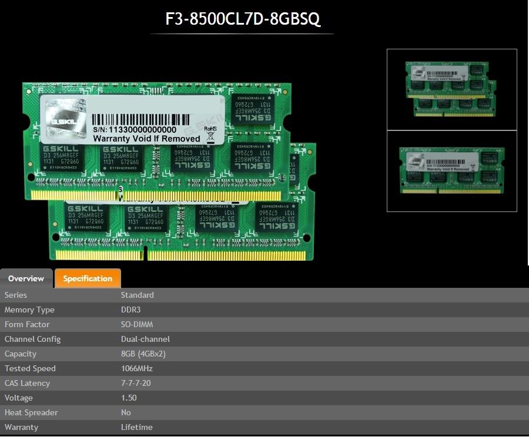Click the 'Heat Spreader' label

coord(31,413)
